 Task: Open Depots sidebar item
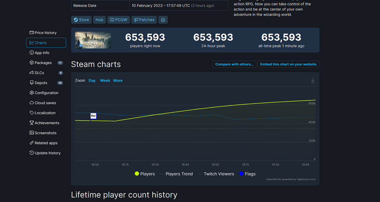[x=46, y=83]
